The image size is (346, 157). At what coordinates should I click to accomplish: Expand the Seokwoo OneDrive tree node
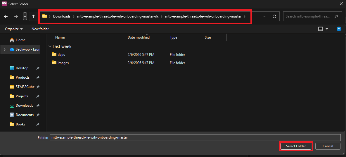pyautogui.click(x=4, y=49)
